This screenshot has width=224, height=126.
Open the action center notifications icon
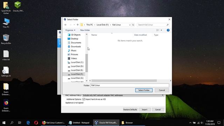(219, 123)
